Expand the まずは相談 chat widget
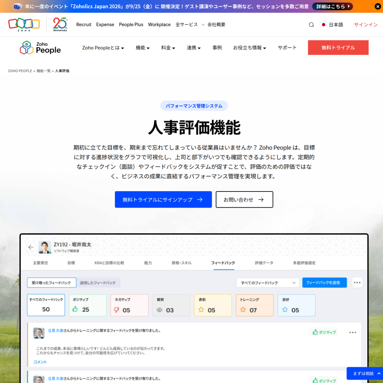This screenshot has width=383, height=383. [x=365, y=374]
